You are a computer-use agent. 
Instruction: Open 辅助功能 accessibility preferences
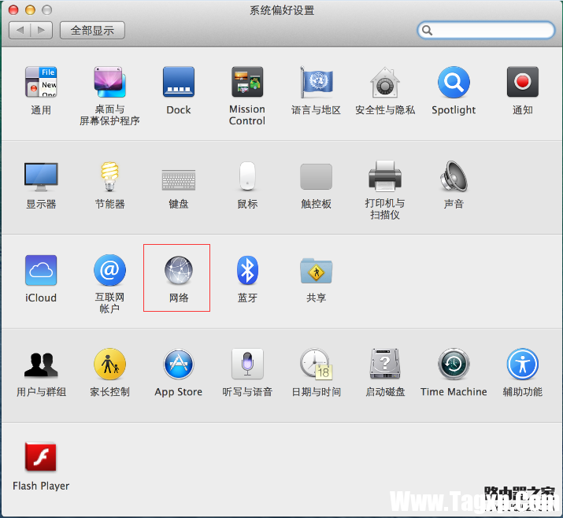pyautogui.click(x=522, y=364)
